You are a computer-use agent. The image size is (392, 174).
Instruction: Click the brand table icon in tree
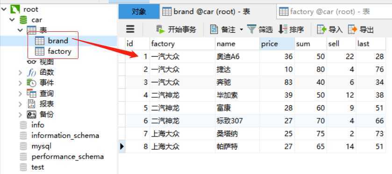point(40,41)
